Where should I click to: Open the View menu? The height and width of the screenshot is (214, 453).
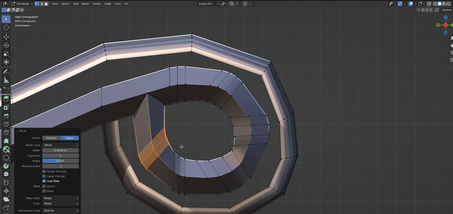click(x=55, y=4)
